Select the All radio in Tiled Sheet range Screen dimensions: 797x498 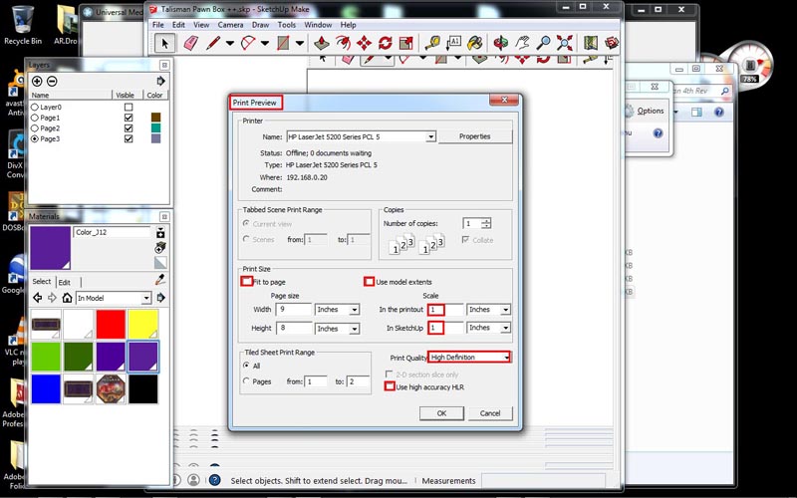pos(246,366)
